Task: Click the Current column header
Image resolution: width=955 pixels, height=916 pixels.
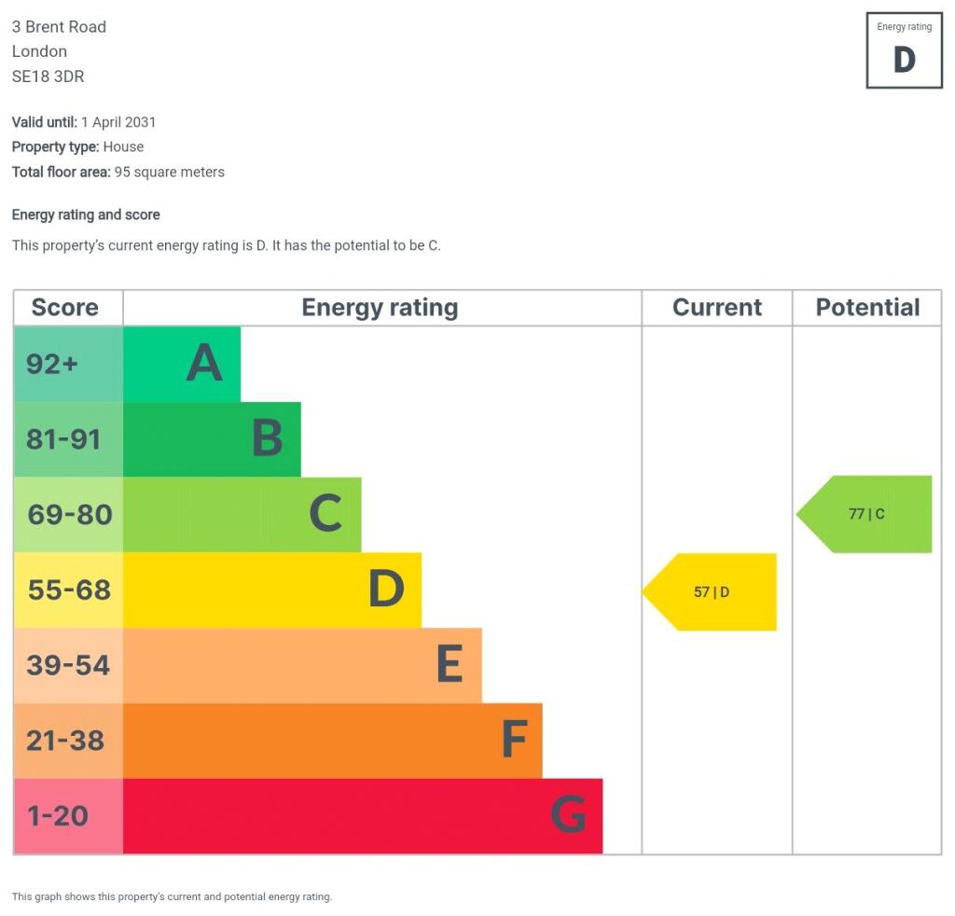Action: point(716,308)
